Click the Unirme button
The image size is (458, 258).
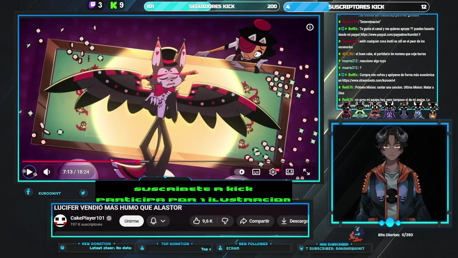tap(131, 221)
